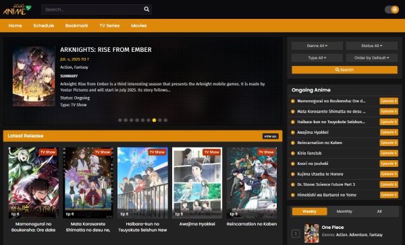
Task: Click the bullet icon beside Reincarnation no Kaben
Action: point(293,143)
